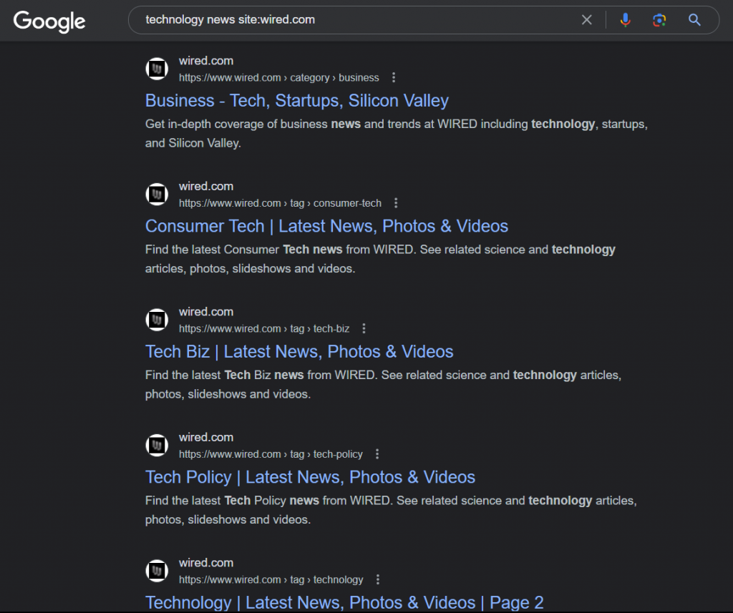Click wired.com site name above tech-policy result
Viewport: 733px width, 613px height.
coord(206,437)
